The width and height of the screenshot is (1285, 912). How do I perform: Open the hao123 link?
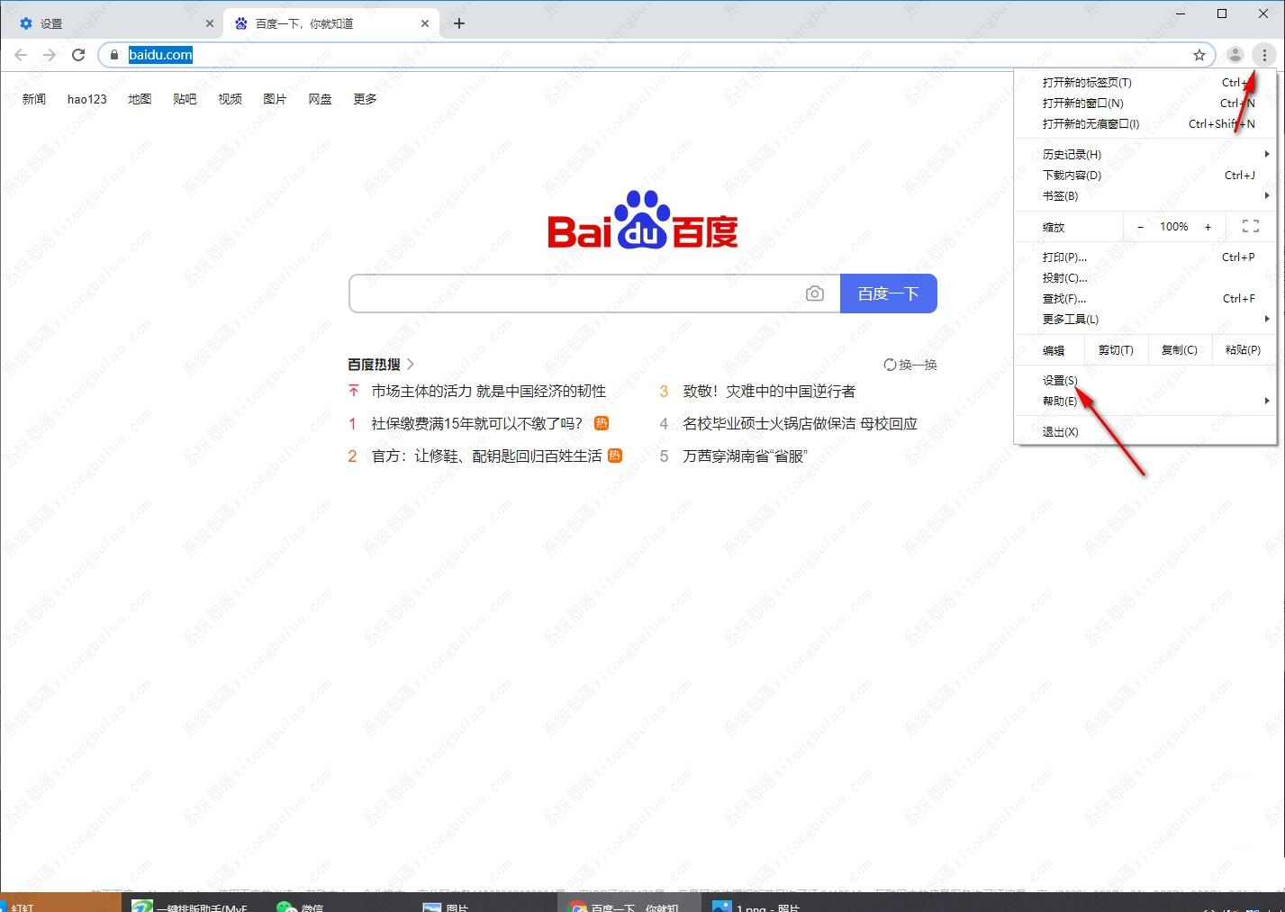click(87, 99)
